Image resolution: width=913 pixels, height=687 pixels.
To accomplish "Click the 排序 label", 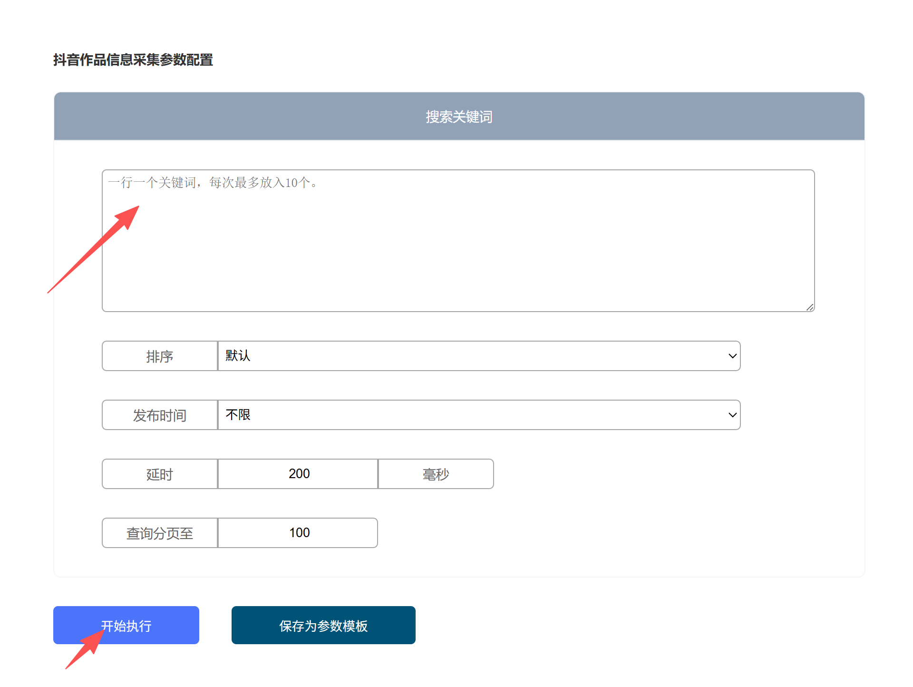I will point(160,356).
